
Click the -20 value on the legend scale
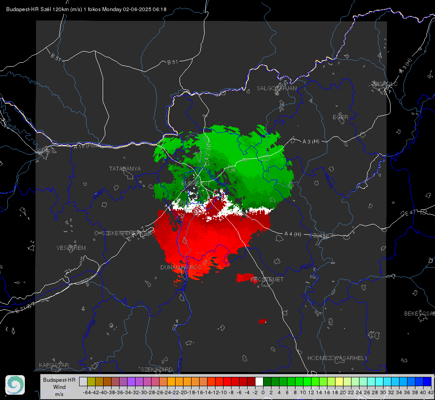[183, 392]
